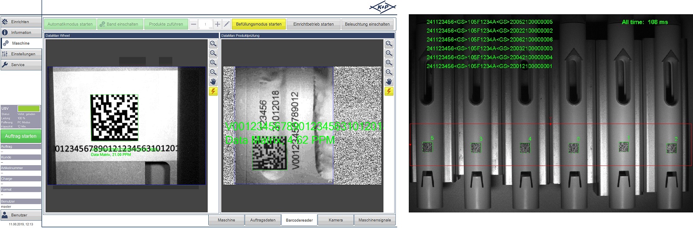The width and height of the screenshot is (693, 228).
Task: Zoom out on DataMan Produktprüfung image
Action: pos(389,72)
